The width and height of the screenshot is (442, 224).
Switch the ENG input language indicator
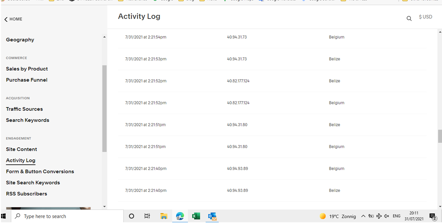397,216
